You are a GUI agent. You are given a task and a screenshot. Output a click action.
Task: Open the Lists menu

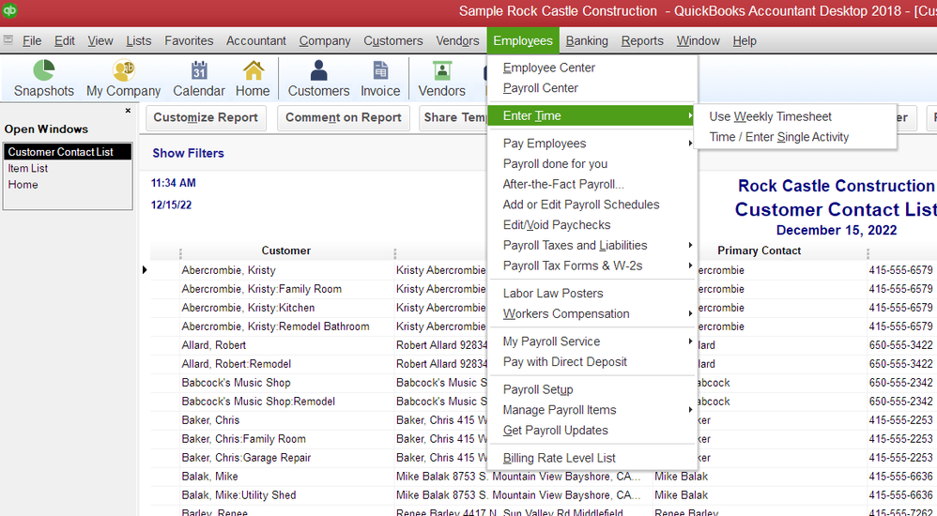[x=139, y=40]
